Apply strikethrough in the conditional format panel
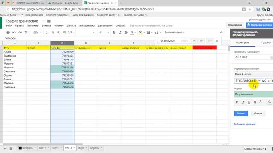 [x=255, y=102]
